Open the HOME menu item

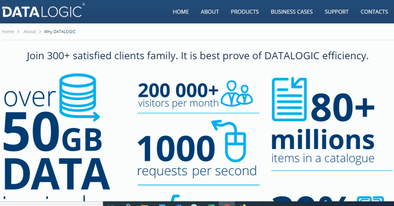[x=181, y=12]
